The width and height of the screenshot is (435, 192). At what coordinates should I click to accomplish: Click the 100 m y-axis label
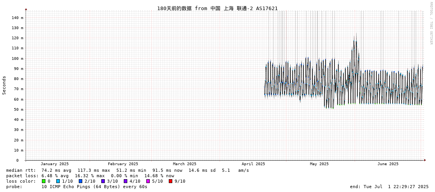click(17, 58)
